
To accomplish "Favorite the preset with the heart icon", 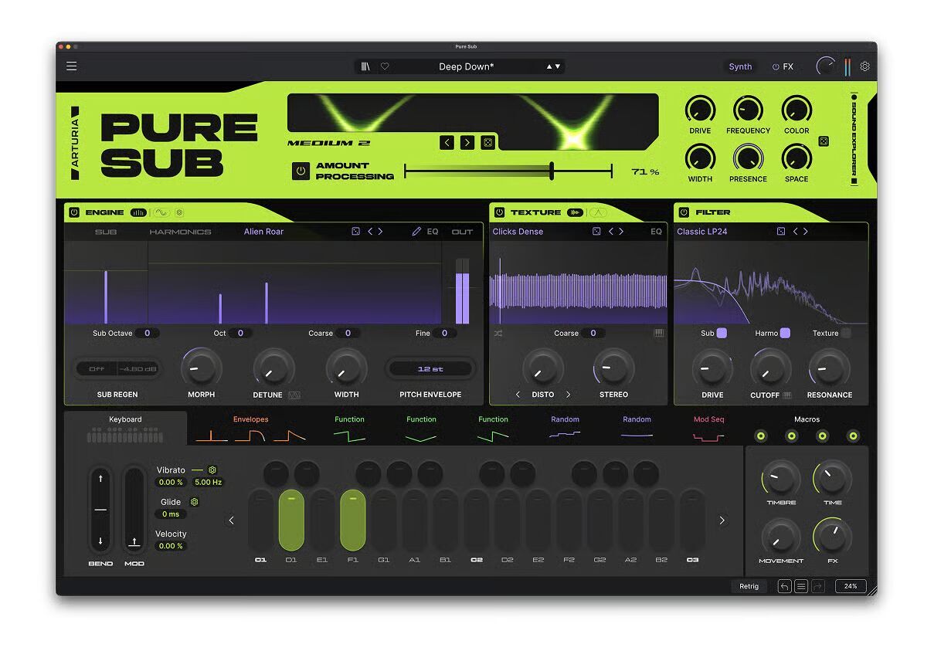I will pyautogui.click(x=385, y=66).
